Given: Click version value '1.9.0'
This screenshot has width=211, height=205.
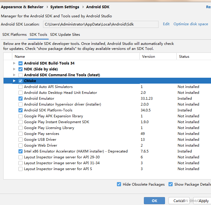Looking at the screenshot, I should point(145,122).
